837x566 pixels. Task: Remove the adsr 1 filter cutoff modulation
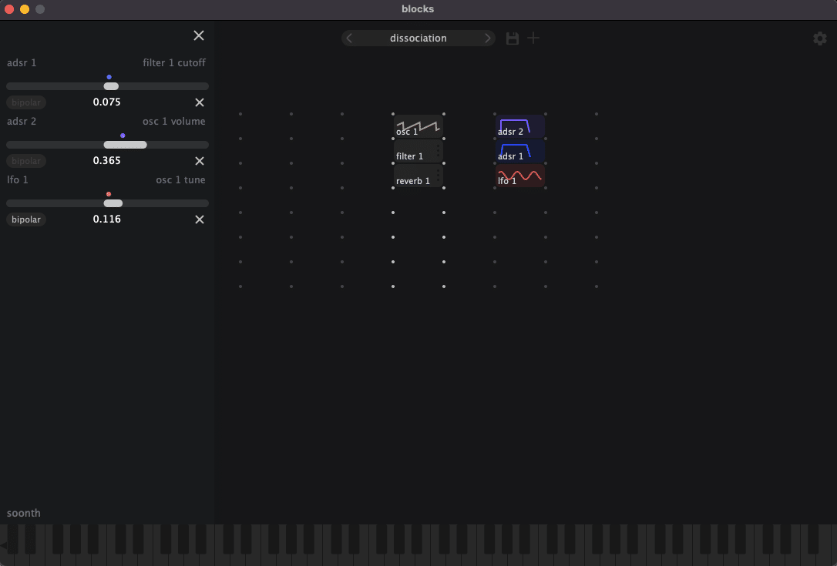point(199,102)
